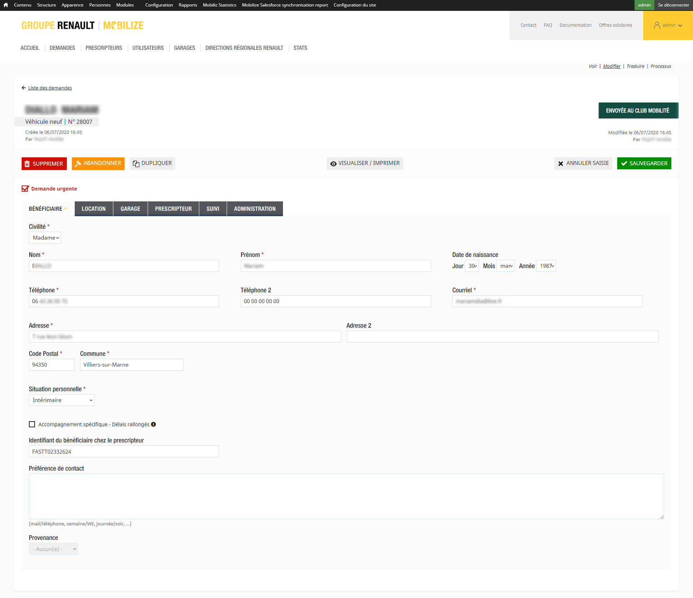Click the back arrow beside Liste des demandes
Viewport: 693px width, 598px height.
[24, 88]
